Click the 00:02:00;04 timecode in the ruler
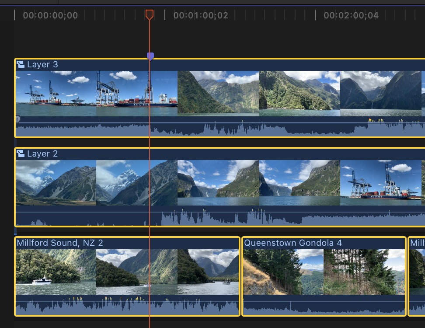This screenshot has width=425, height=328. 351,16
